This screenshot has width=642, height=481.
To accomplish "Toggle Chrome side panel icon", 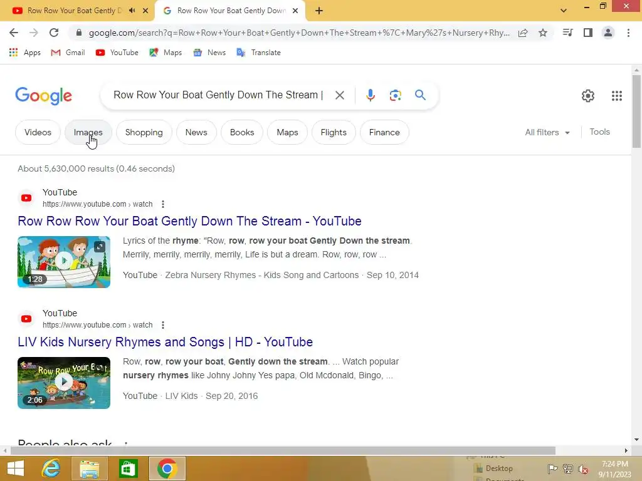I will [x=588, y=33].
